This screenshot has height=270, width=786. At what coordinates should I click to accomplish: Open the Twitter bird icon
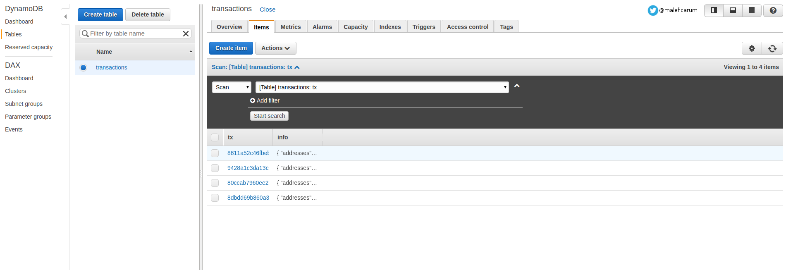(x=652, y=10)
